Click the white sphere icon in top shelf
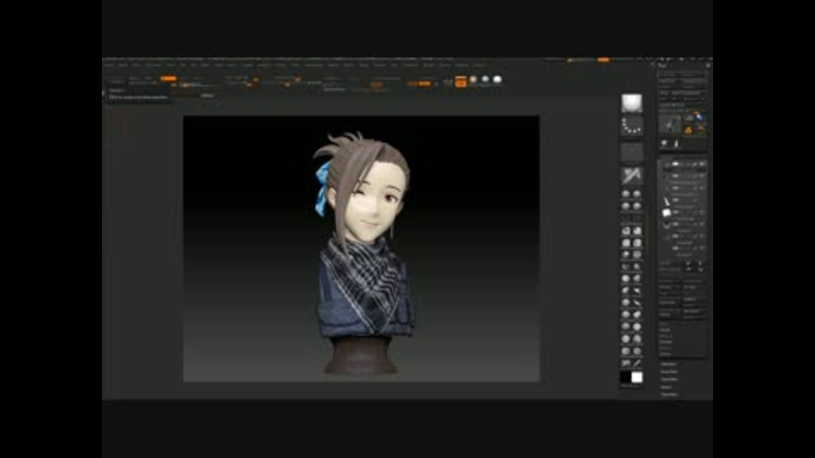Viewport: 815px width, 458px height. tap(497, 81)
